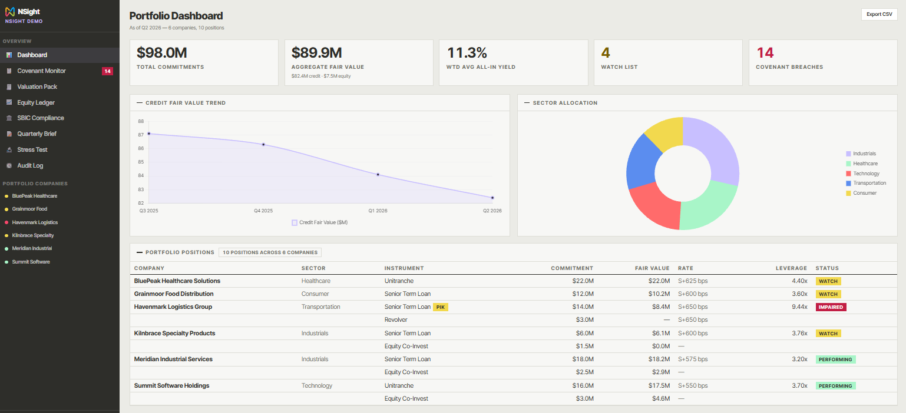This screenshot has width=906, height=413.
Task: Click the Quarterly Brief notepad icon
Action: click(9, 134)
